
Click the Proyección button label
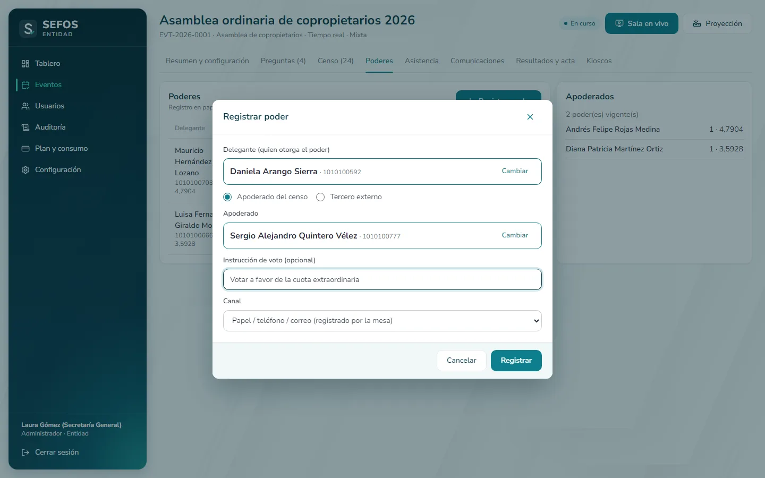coord(724,23)
